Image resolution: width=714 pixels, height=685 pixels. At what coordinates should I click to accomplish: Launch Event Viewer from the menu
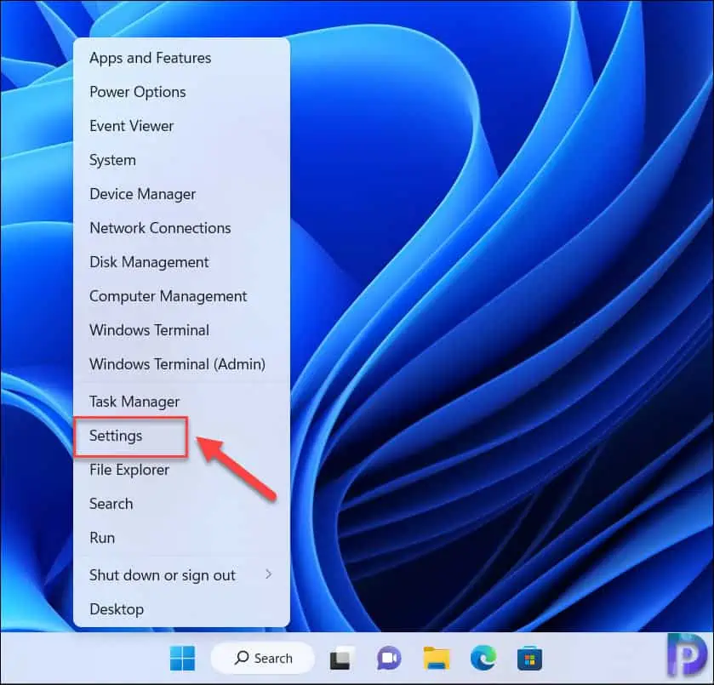click(x=181, y=126)
